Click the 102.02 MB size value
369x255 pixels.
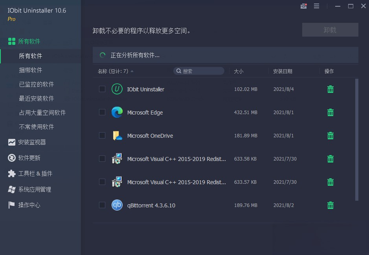246,89
